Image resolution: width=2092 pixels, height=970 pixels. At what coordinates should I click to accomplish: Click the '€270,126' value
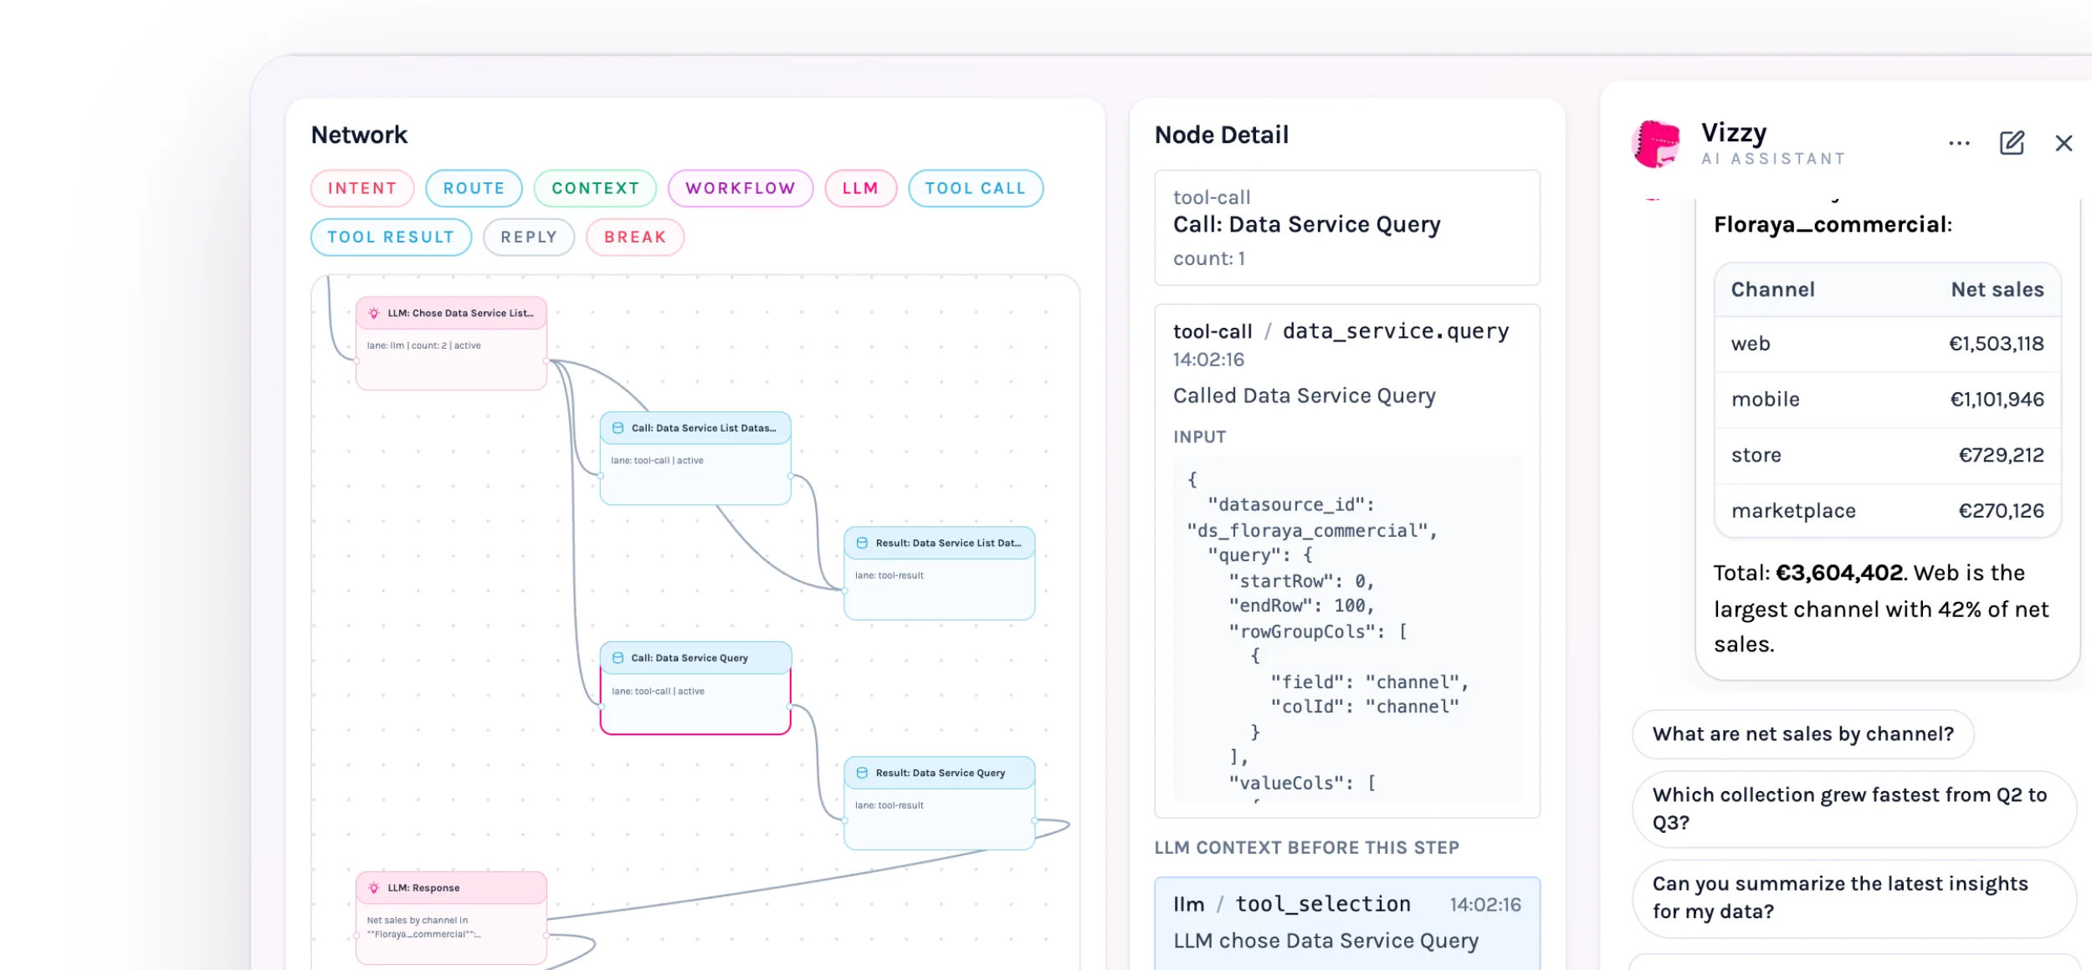pyautogui.click(x=2001, y=511)
